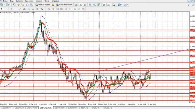
Task: Open the Вставка menu
Action: 19,1
